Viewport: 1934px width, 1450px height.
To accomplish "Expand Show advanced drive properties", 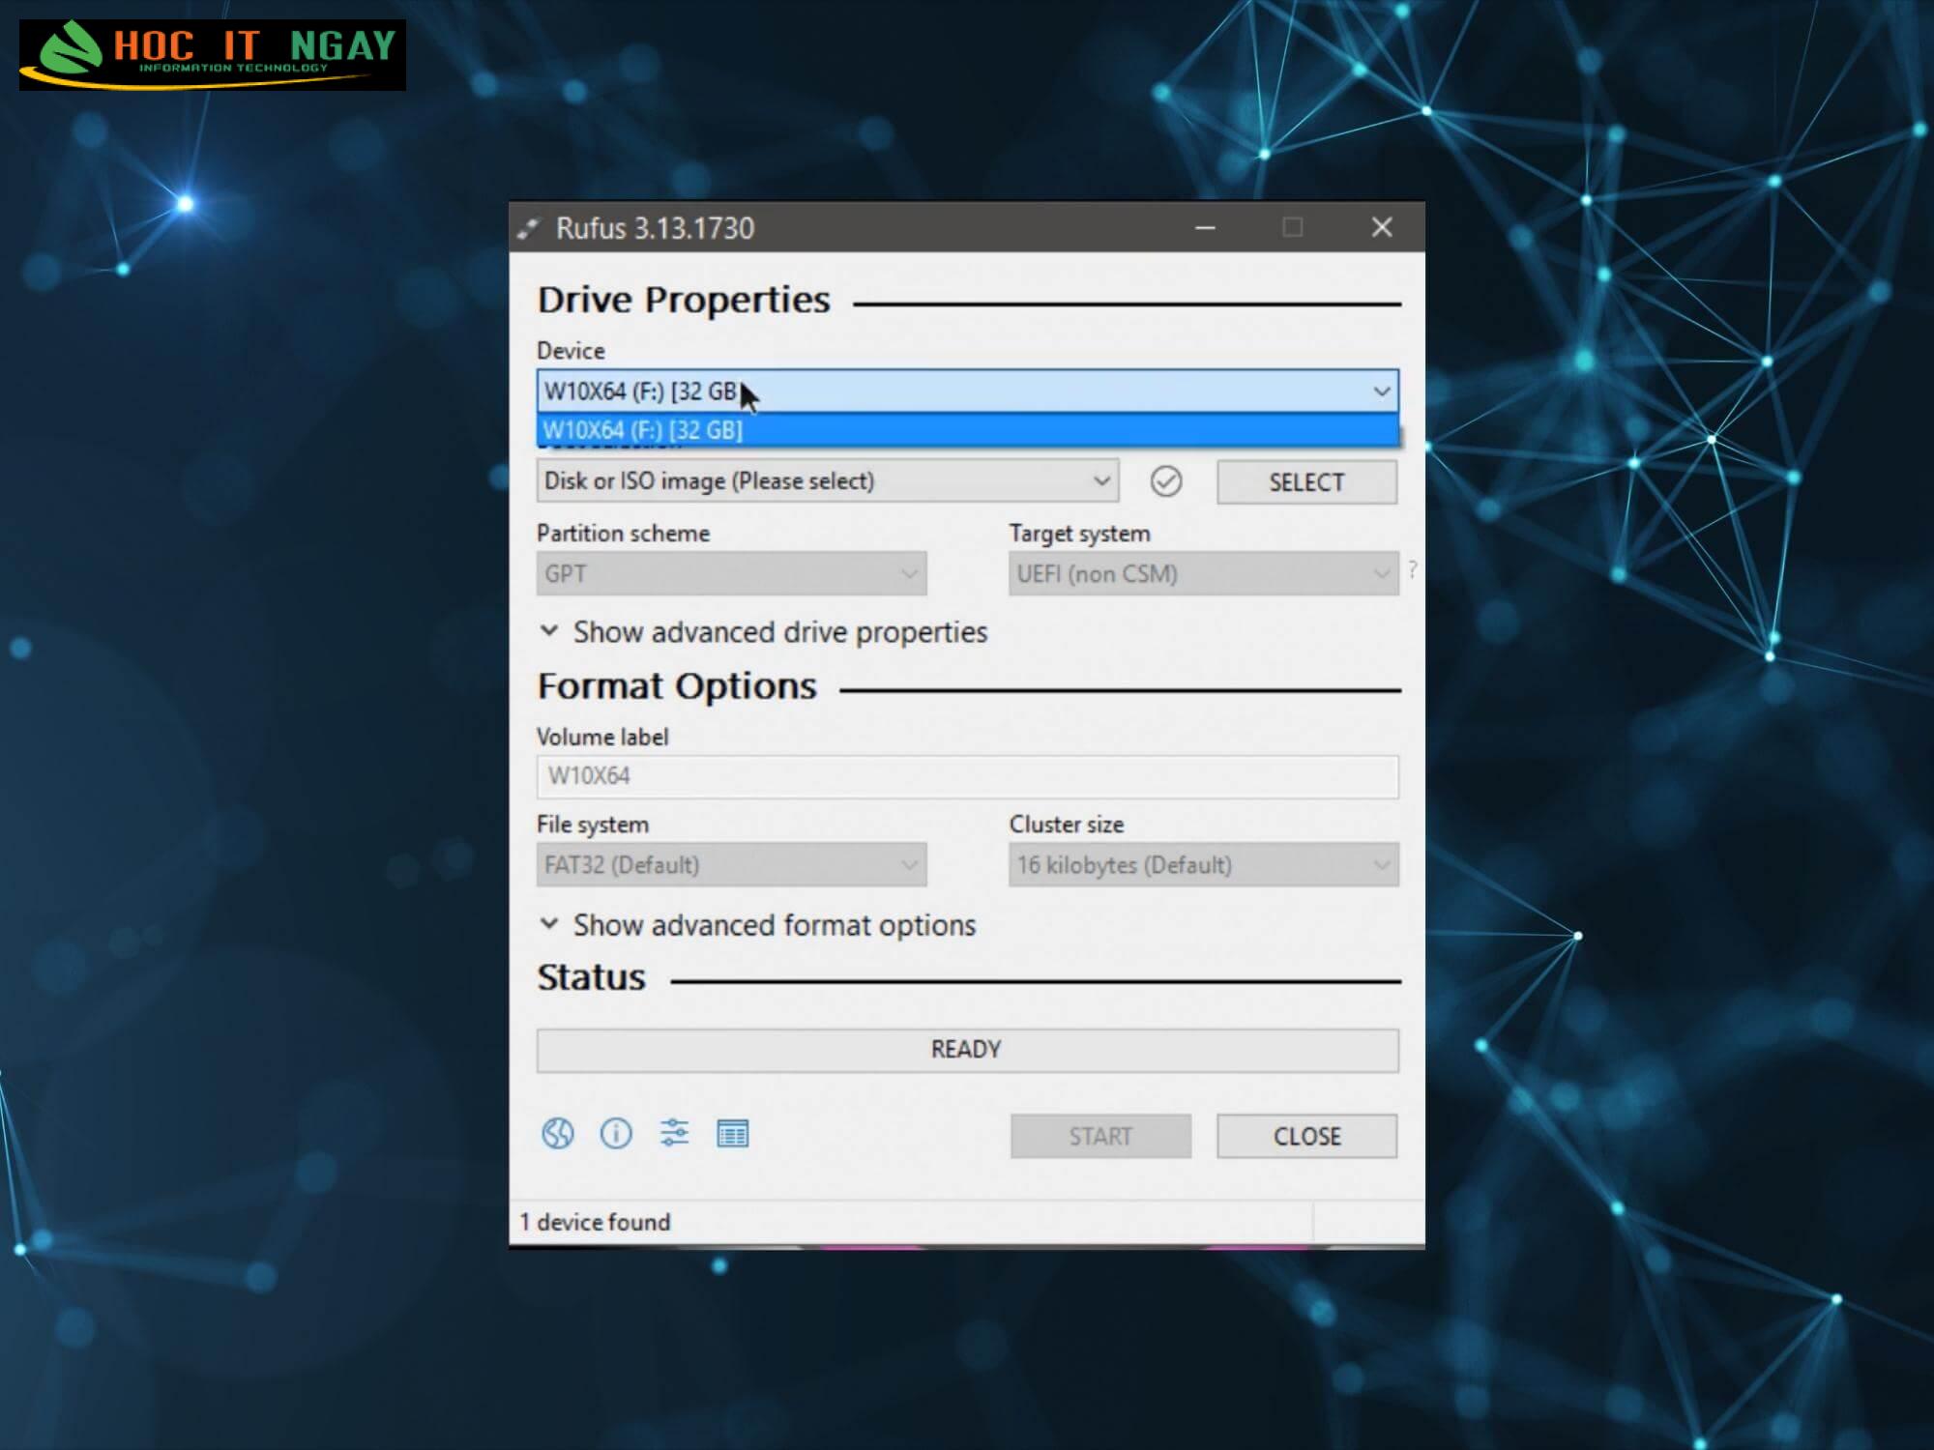I will click(764, 632).
